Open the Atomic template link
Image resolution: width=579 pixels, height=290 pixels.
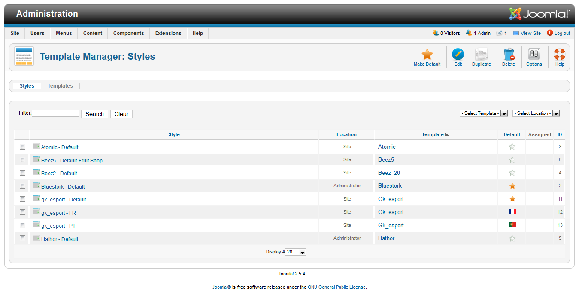pyautogui.click(x=387, y=147)
